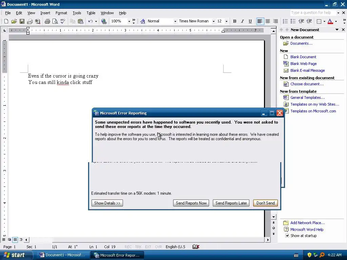Open the Table menu

(x=91, y=13)
